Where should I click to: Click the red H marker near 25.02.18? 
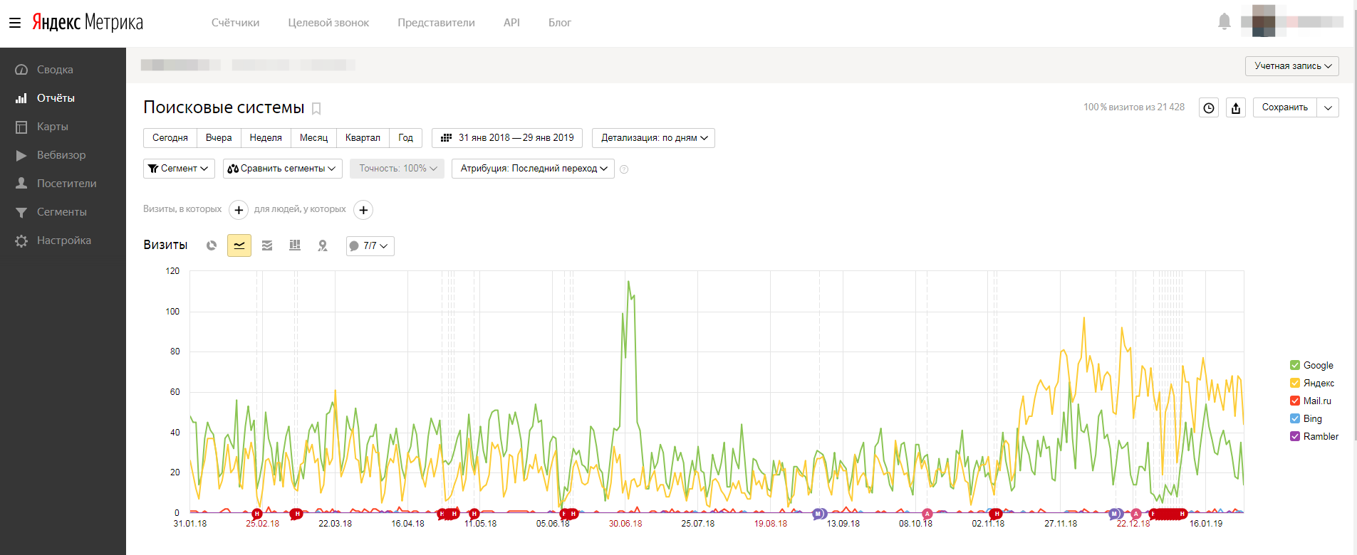pyautogui.click(x=256, y=514)
